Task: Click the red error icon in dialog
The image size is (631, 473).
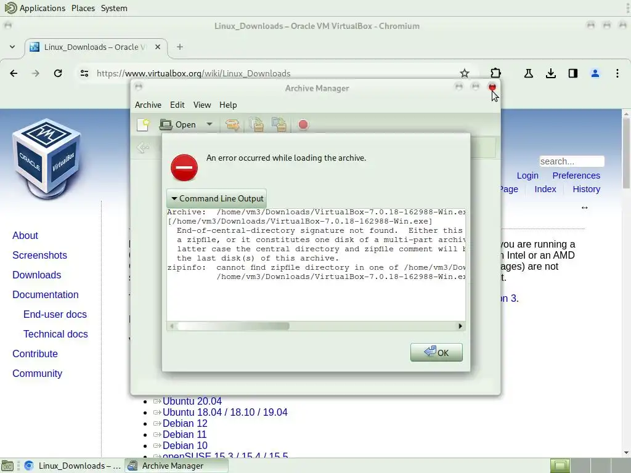Action: 184,168
